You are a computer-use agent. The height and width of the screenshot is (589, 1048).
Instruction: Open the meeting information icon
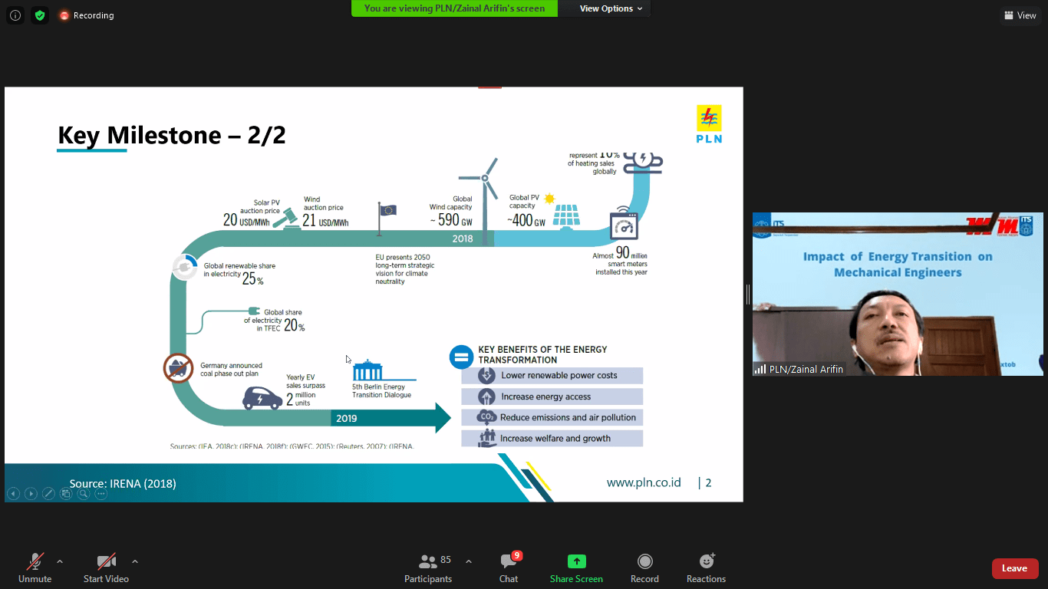[x=15, y=15]
